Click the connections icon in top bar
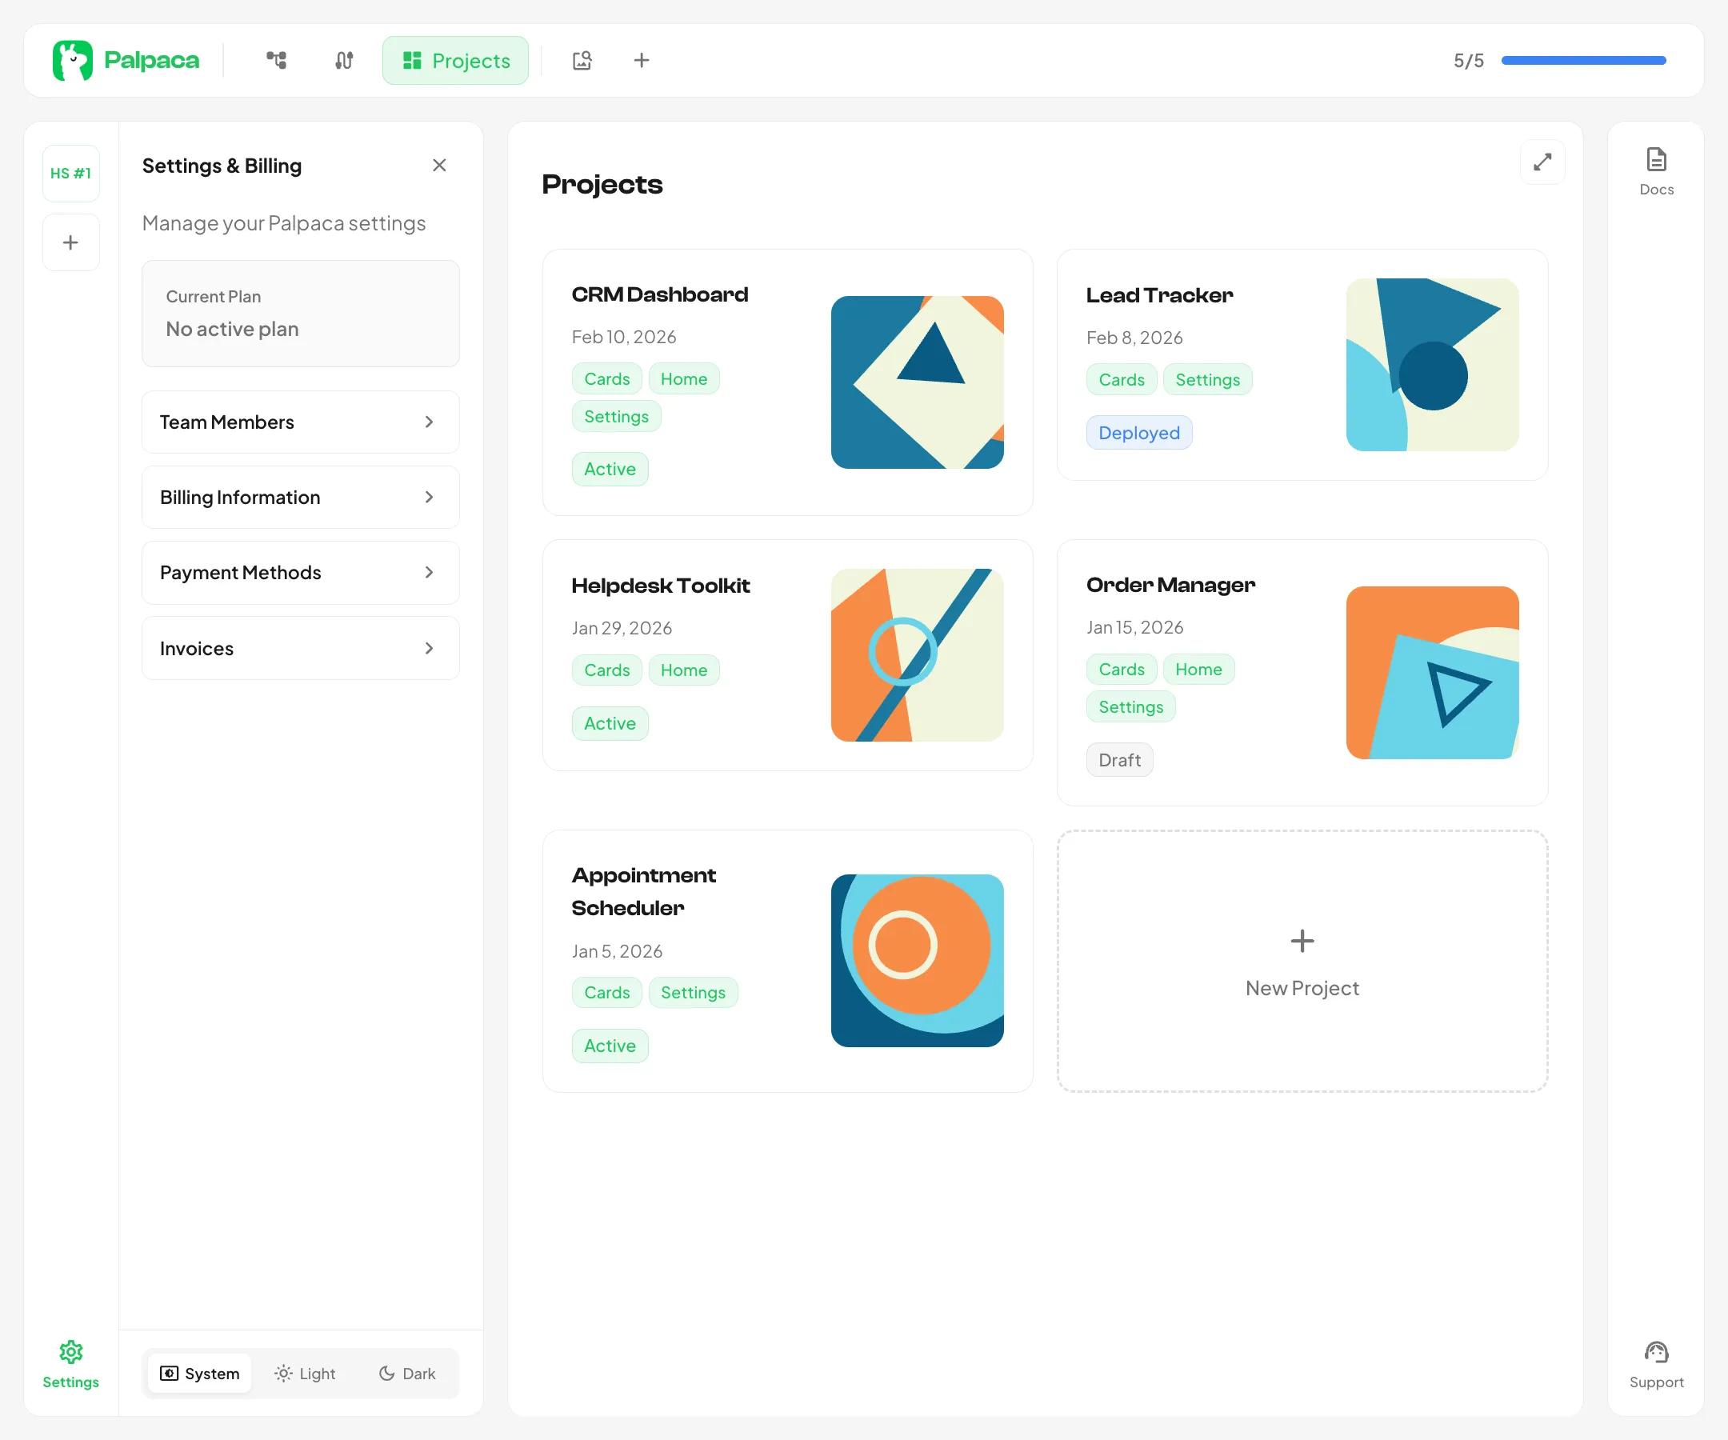The image size is (1728, 1440). 344,60
